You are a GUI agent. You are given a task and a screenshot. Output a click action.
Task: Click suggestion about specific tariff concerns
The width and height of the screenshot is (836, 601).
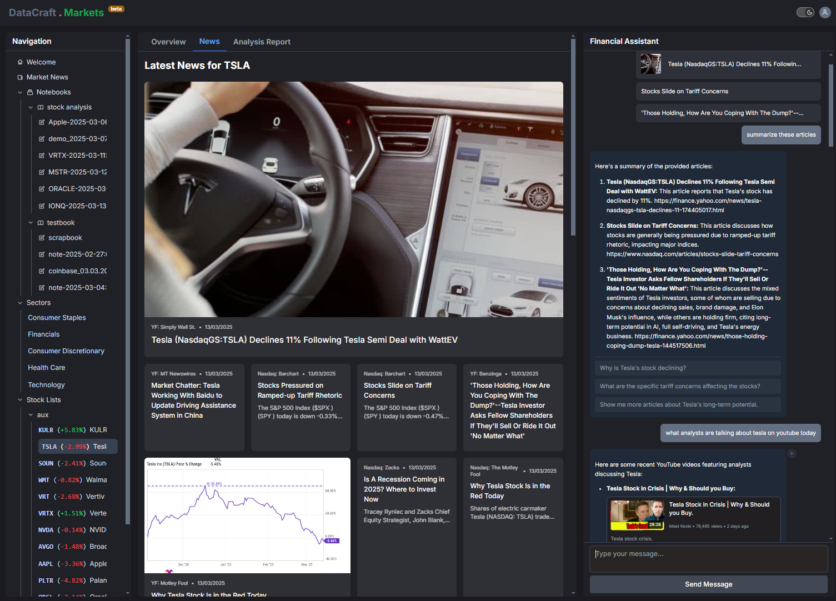click(688, 386)
